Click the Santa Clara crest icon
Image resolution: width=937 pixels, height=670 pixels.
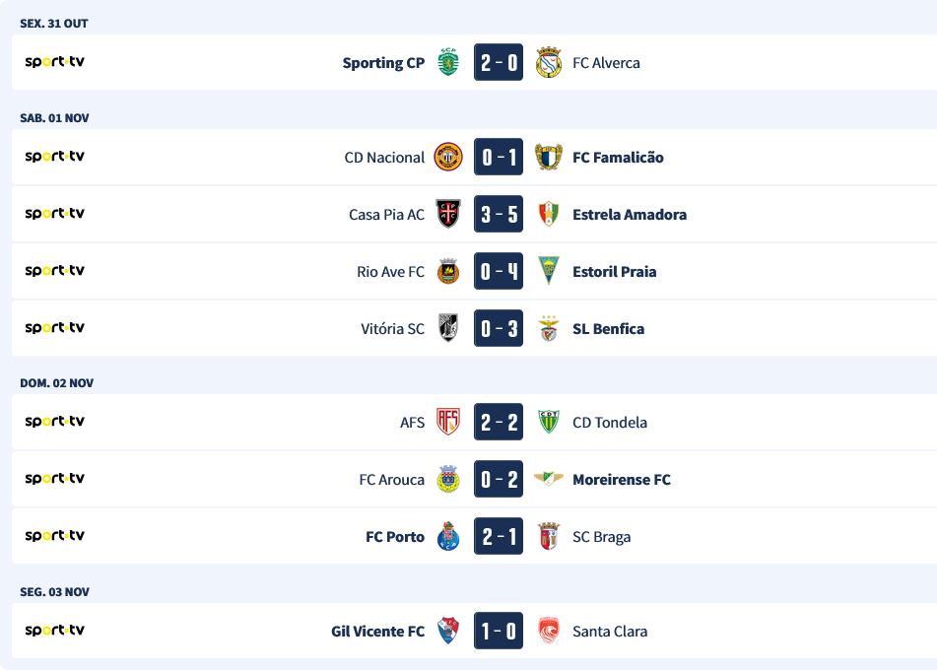tap(548, 631)
